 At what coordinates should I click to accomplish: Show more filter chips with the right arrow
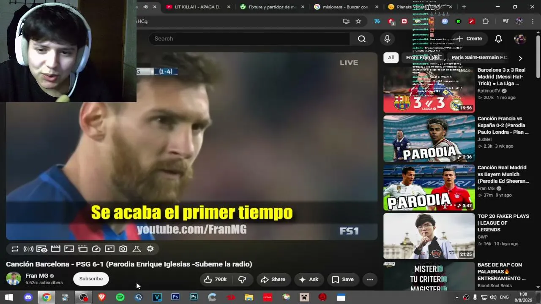coord(520,58)
